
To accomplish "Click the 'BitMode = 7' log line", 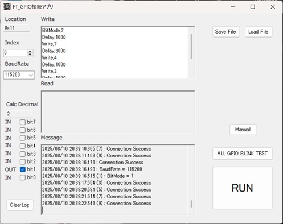I will 88,176.
